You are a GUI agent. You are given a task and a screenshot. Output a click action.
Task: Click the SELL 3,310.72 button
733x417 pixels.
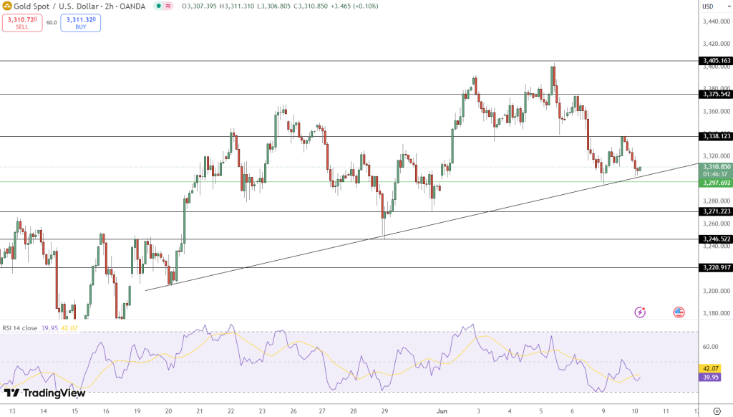[x=22, y=23]
